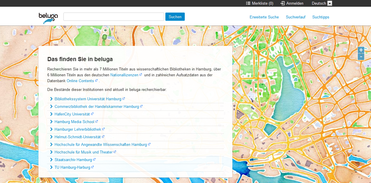Click chevron beside HafenCity Universität
Image resolution: width=371 pixels, height=183 pixels.
pos(51,114)
